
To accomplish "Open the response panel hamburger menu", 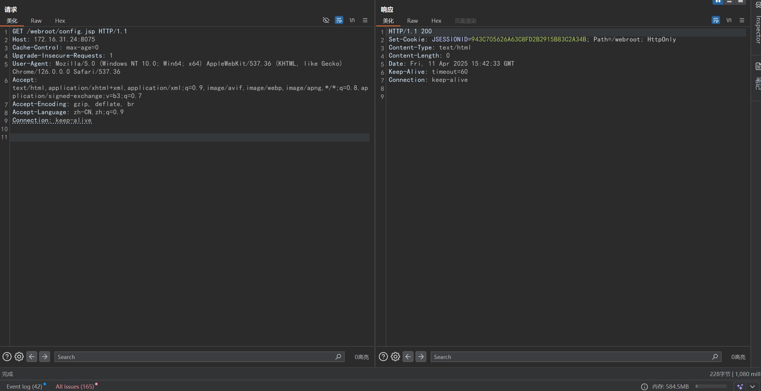I will pyautogui.click(x=742, y=20).
